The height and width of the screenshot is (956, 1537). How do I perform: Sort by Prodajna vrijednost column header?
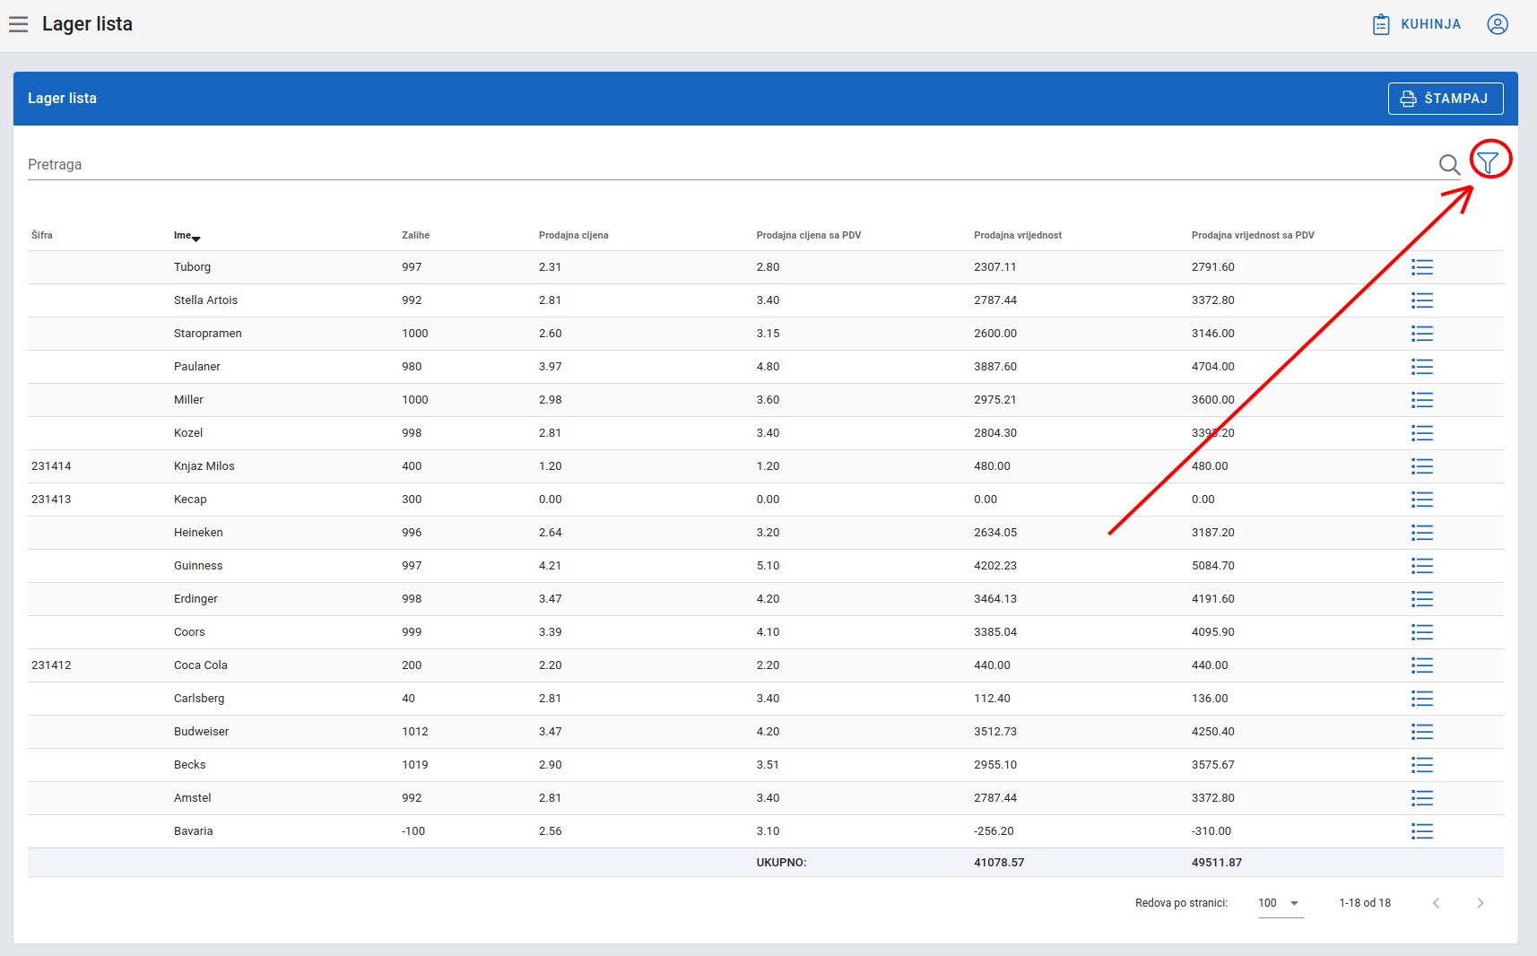click(x=1018, y=235)
